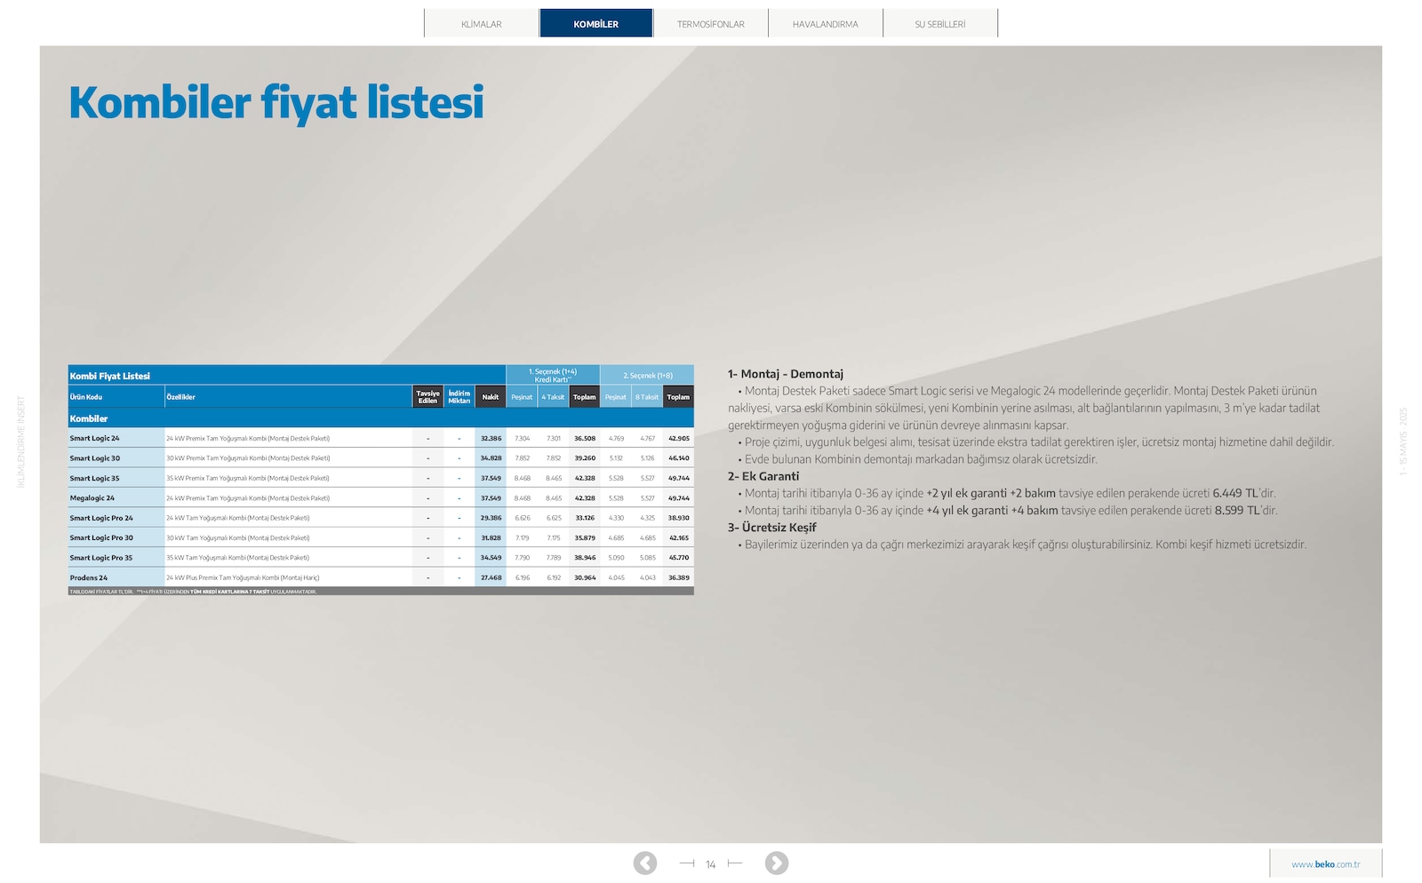Click the 39.260 total price cell
The height and width of the screenshot is (883, 1422).
(x=585, y=458)
